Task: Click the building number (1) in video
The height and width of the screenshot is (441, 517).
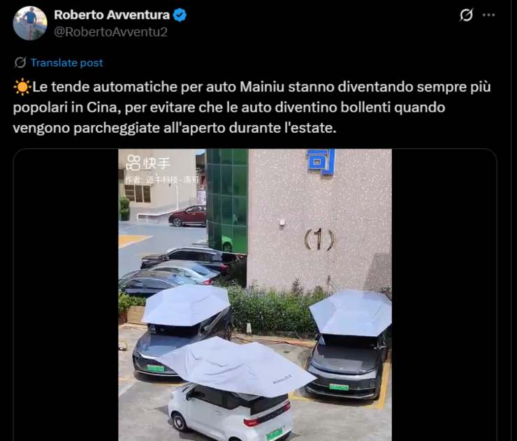Action: (319, 240)
